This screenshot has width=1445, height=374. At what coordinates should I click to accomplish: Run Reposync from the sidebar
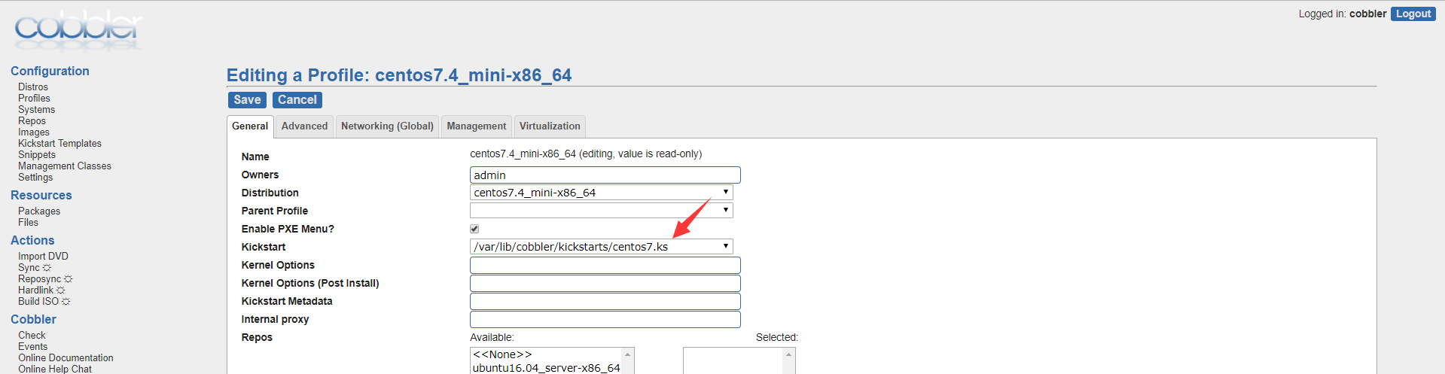click(44, 279)
